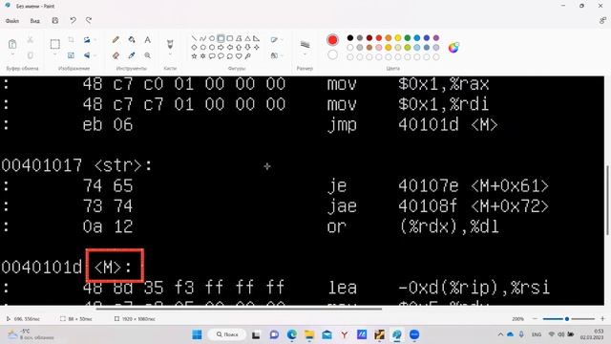611x344 pixels.
Task: Open Yandex browser from the taskbar
Action: 345,334
